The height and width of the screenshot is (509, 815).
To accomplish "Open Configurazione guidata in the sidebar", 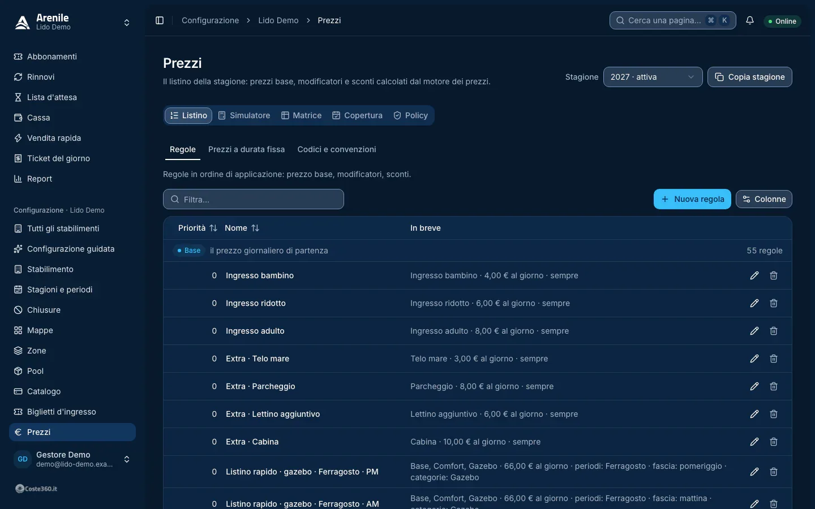I will (x=72, y=249).
